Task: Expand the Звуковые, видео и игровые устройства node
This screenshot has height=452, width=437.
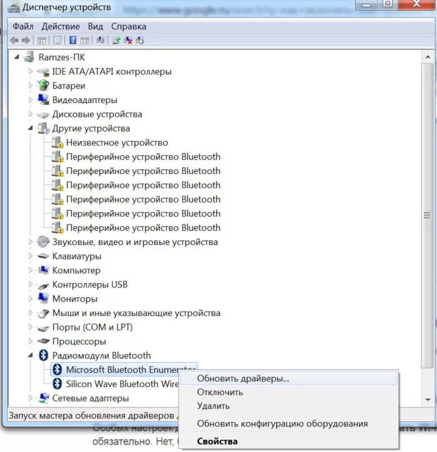Action: tap(31, 241)
